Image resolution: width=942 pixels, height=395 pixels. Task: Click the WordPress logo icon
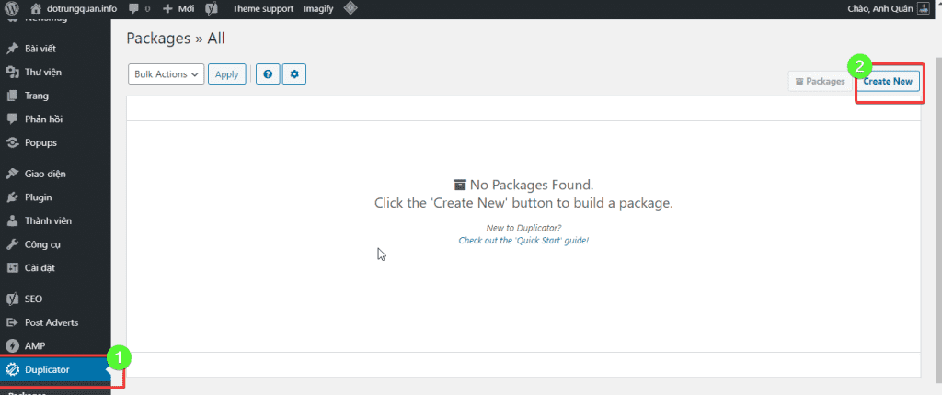coord(13,9)
